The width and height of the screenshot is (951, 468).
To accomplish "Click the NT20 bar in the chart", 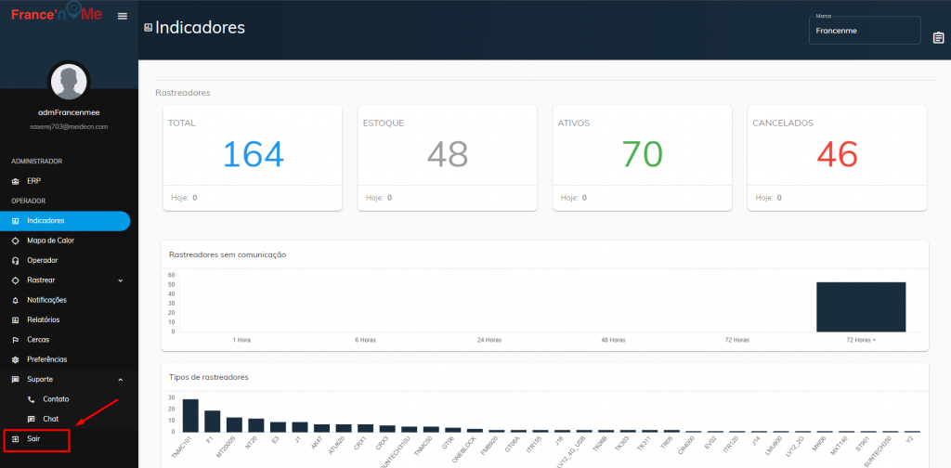I will click(256, 425).
